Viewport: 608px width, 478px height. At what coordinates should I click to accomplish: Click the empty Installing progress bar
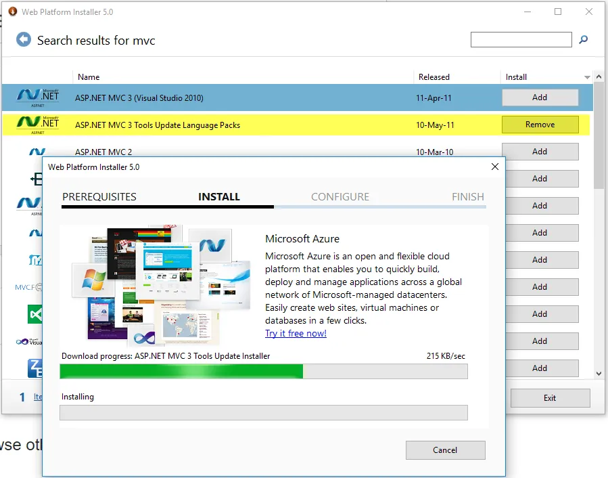click(x=264, y=412)
